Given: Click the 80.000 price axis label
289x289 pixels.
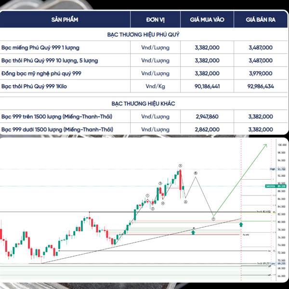Looking at the screenshot, I should point(282,222).
